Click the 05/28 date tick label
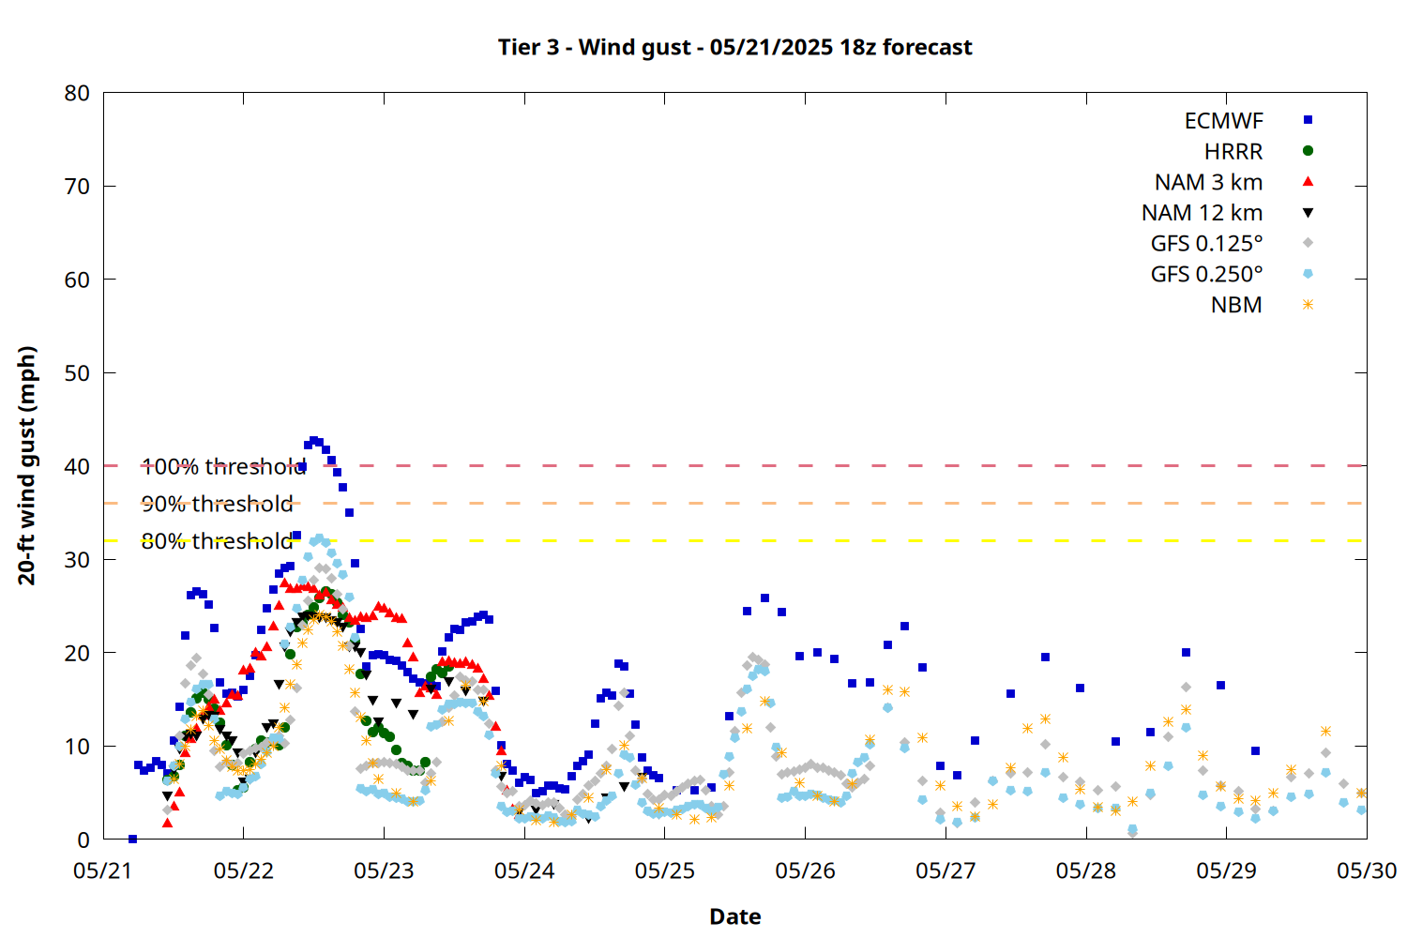The image size is (1407, 938). pyautogui.click(x=1086, y=870)
